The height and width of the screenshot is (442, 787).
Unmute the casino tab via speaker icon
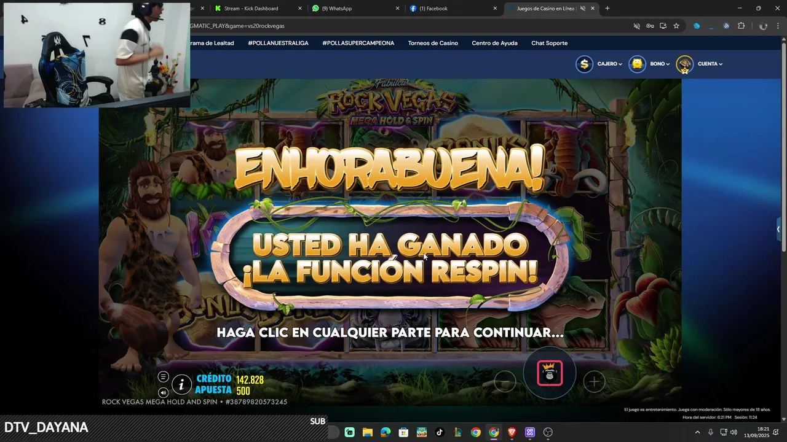pos(583,9)
